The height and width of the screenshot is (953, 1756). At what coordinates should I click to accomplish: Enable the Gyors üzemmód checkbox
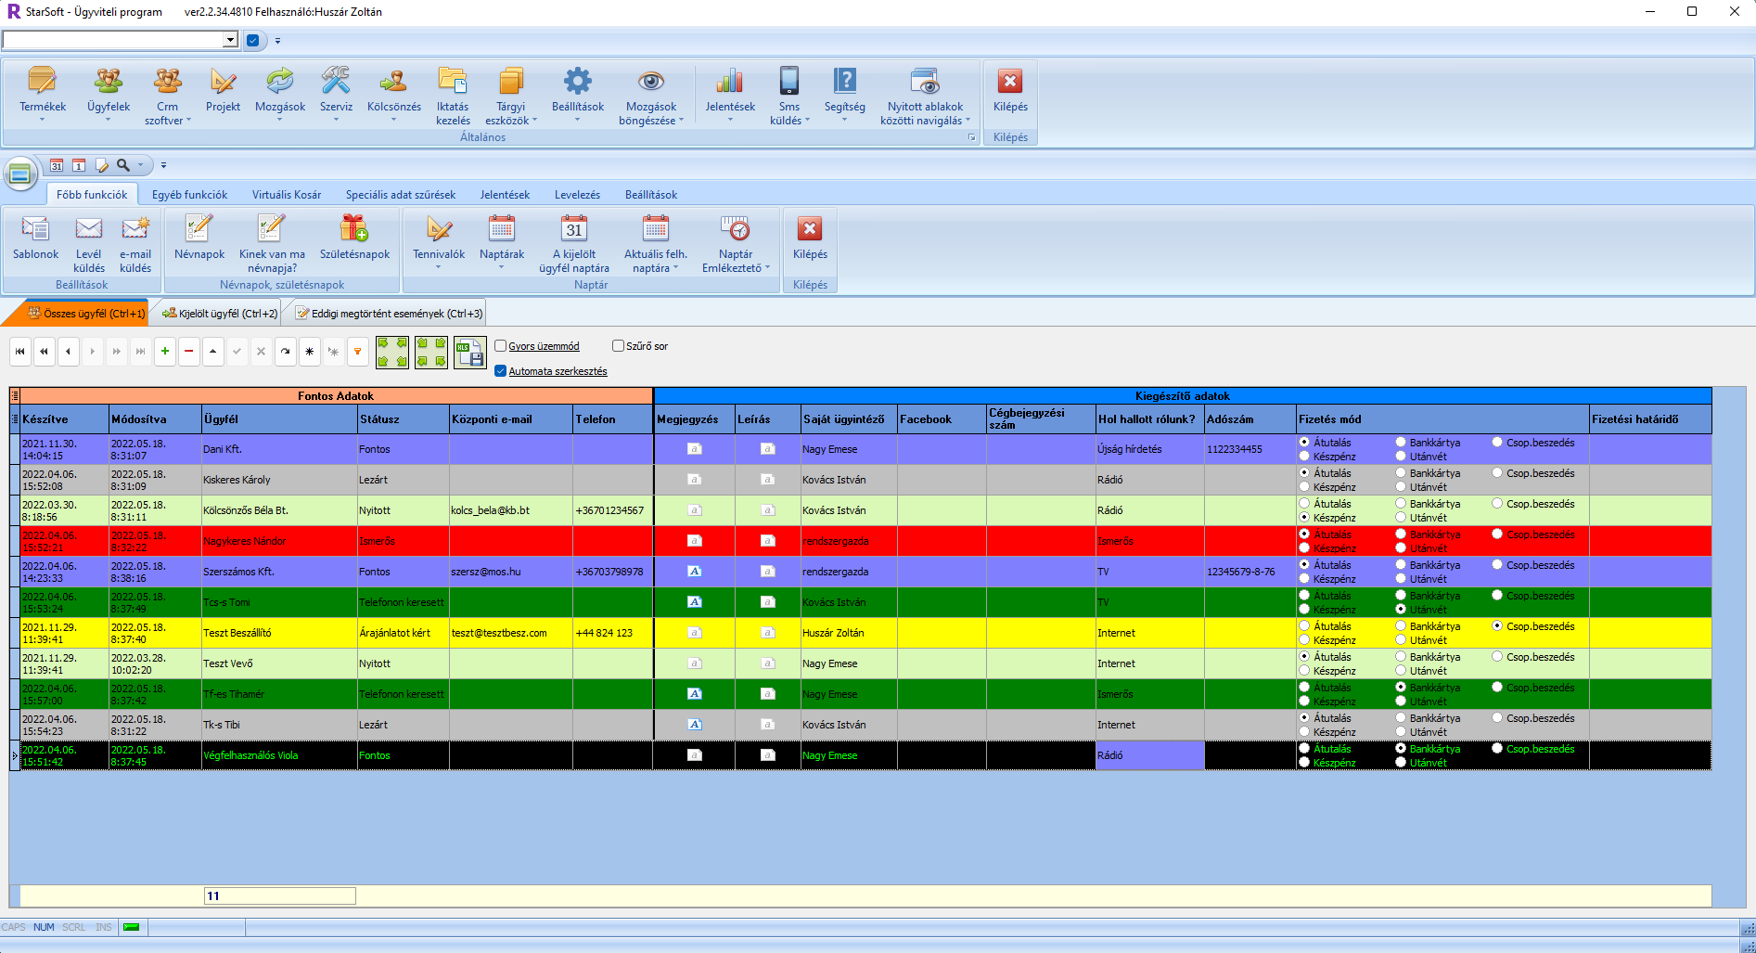click(501, 346)
